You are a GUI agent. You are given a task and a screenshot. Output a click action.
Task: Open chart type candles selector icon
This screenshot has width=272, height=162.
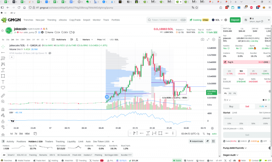(x=72, y=40)
